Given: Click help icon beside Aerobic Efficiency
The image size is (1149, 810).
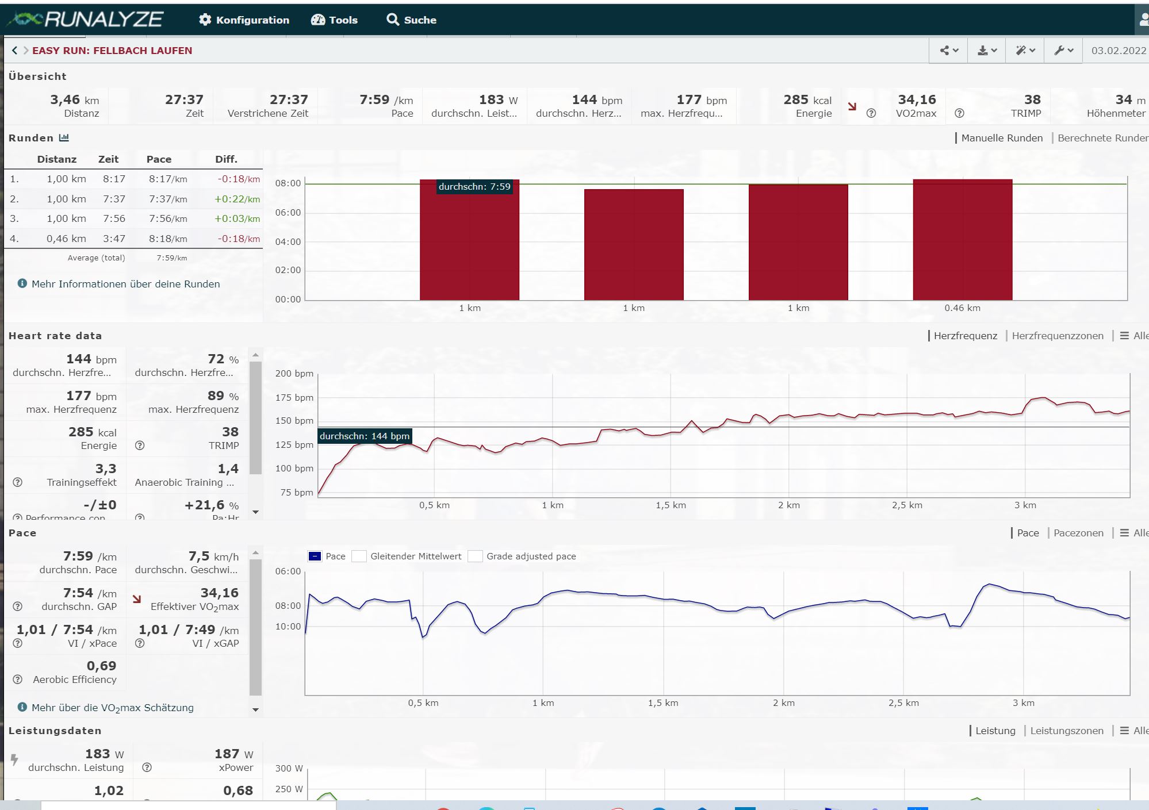Looking at the screenshot, I should tap(18, 680).
